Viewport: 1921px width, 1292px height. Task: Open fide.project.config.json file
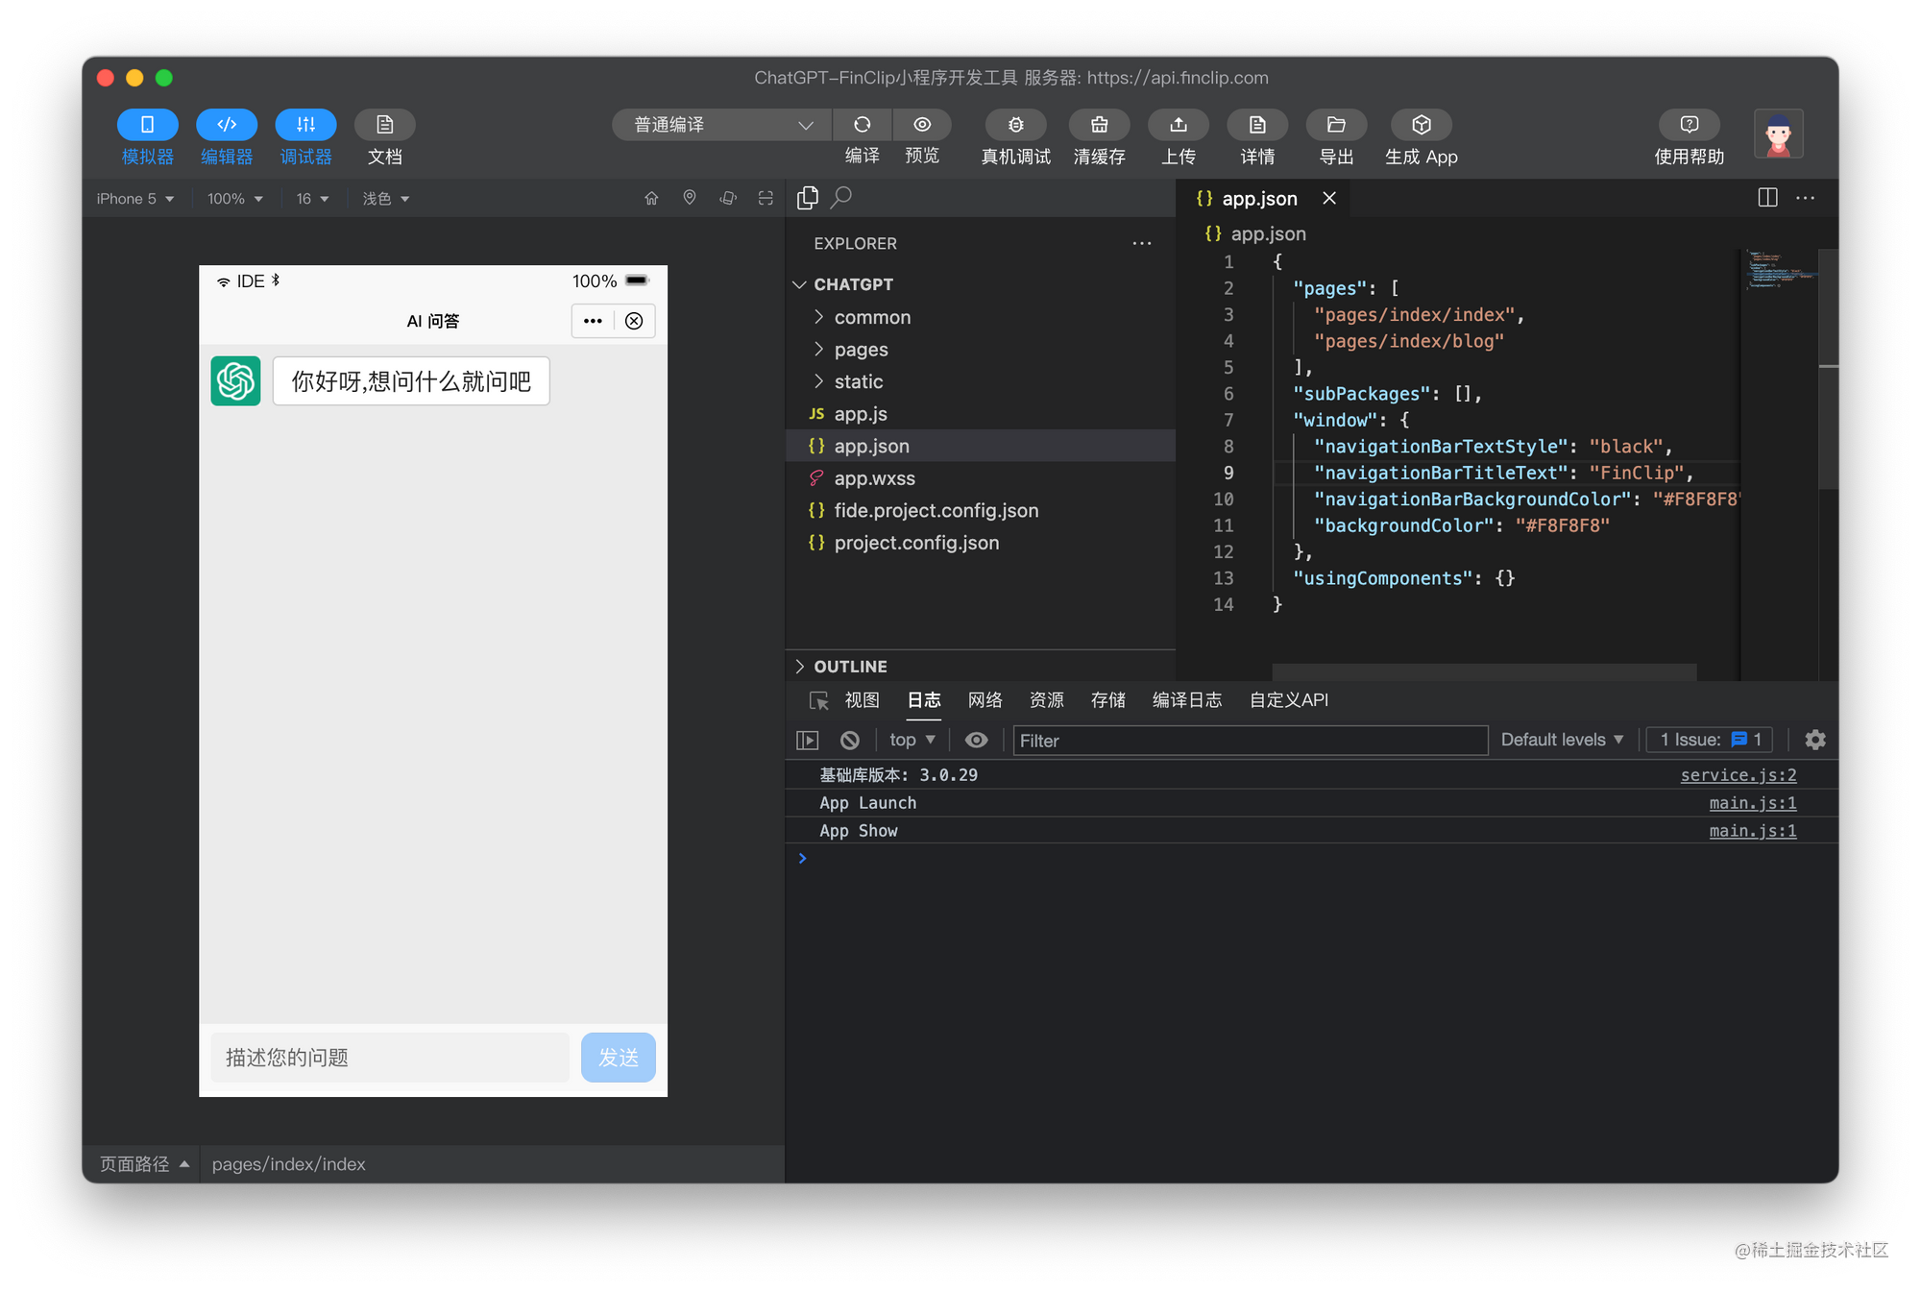pyautogui.click(x=981, y=510)
